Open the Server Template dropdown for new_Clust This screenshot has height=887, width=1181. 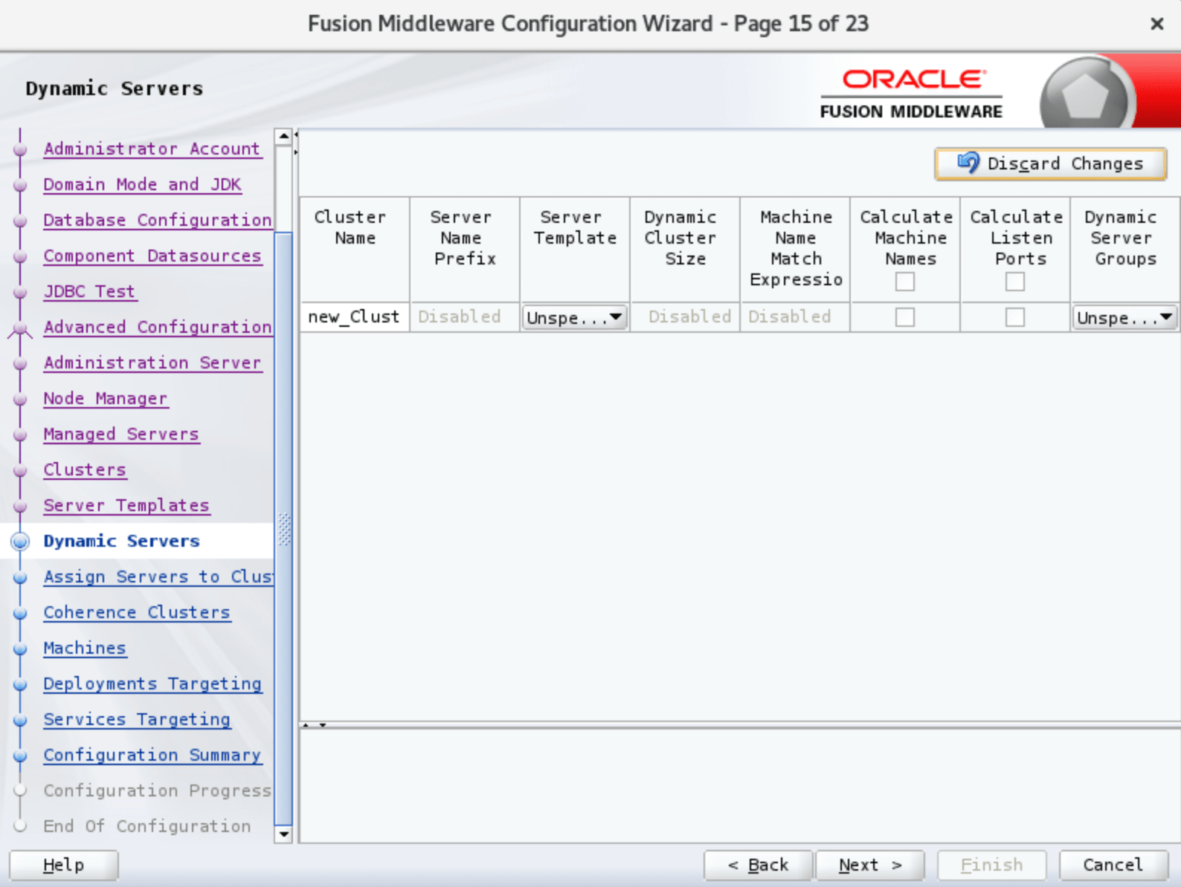[x=575, y=317]
